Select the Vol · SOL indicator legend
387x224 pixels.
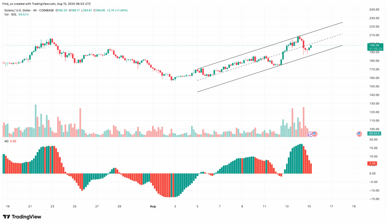click(x=11, y=15)
